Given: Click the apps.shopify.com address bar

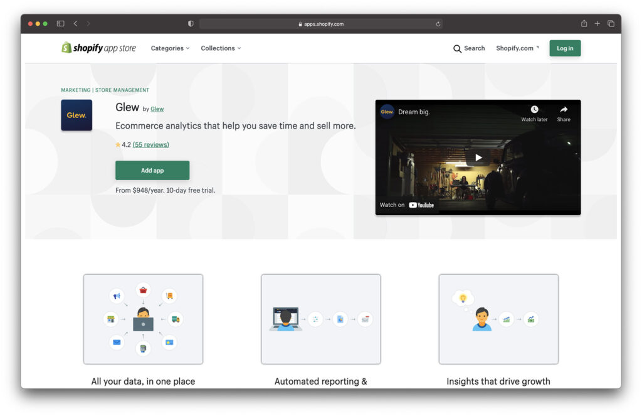Looking at the screenshot, I should point(320,24).
